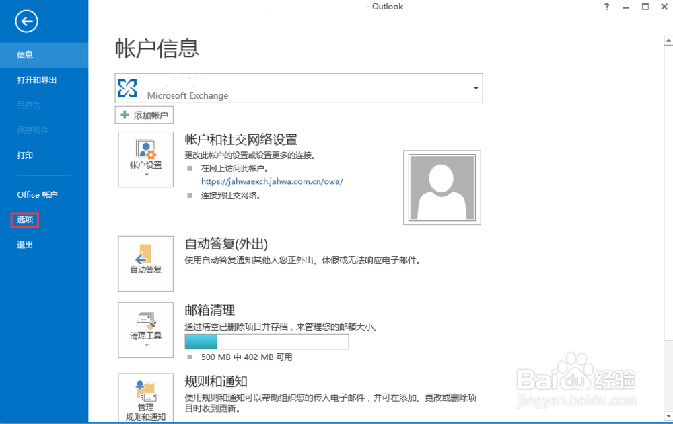This screenshot has height=424, width=673.
Task: Click the 帐户信息 heading
Action: [x=157, y=48]
